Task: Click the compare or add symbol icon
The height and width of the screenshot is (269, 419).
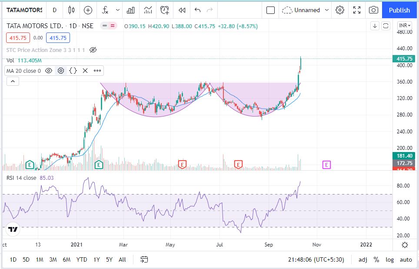Action: [x=88, y=10]
